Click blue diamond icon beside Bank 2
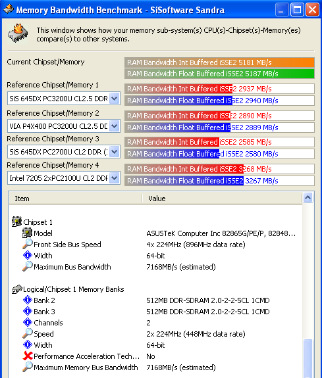The width and height of the screenshot is (322, 378). (27, 300)
